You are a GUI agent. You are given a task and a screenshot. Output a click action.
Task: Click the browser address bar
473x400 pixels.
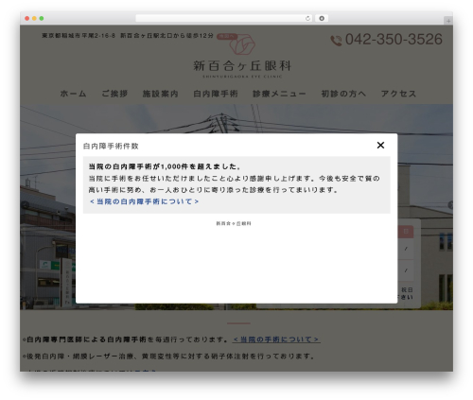(x=224, y=18)
